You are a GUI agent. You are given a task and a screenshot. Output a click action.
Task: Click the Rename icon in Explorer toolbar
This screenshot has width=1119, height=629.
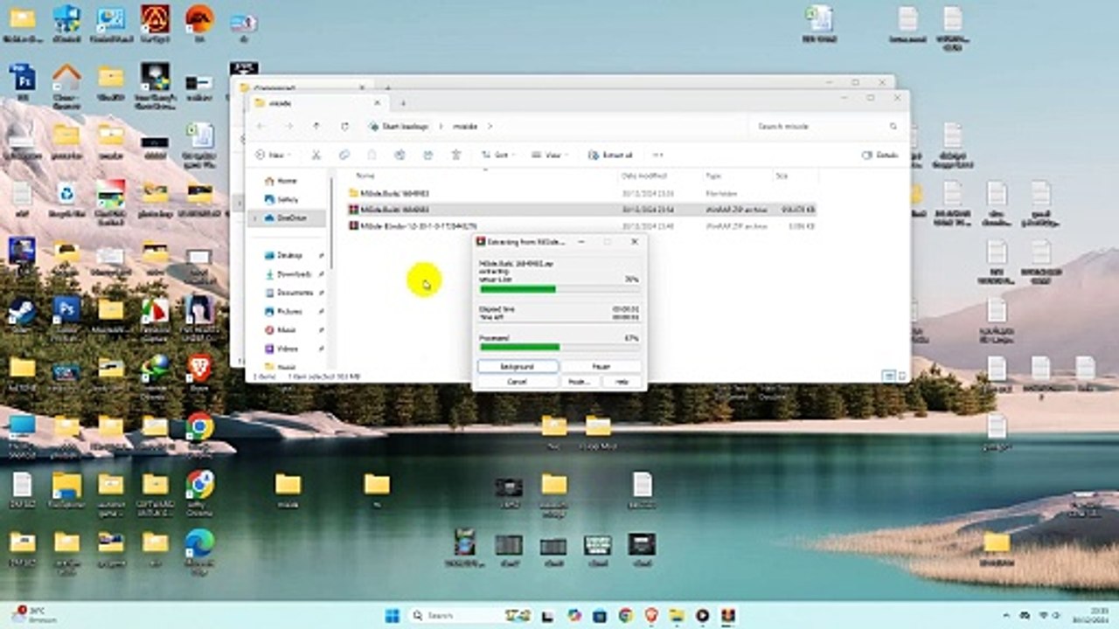click(400, 155)
